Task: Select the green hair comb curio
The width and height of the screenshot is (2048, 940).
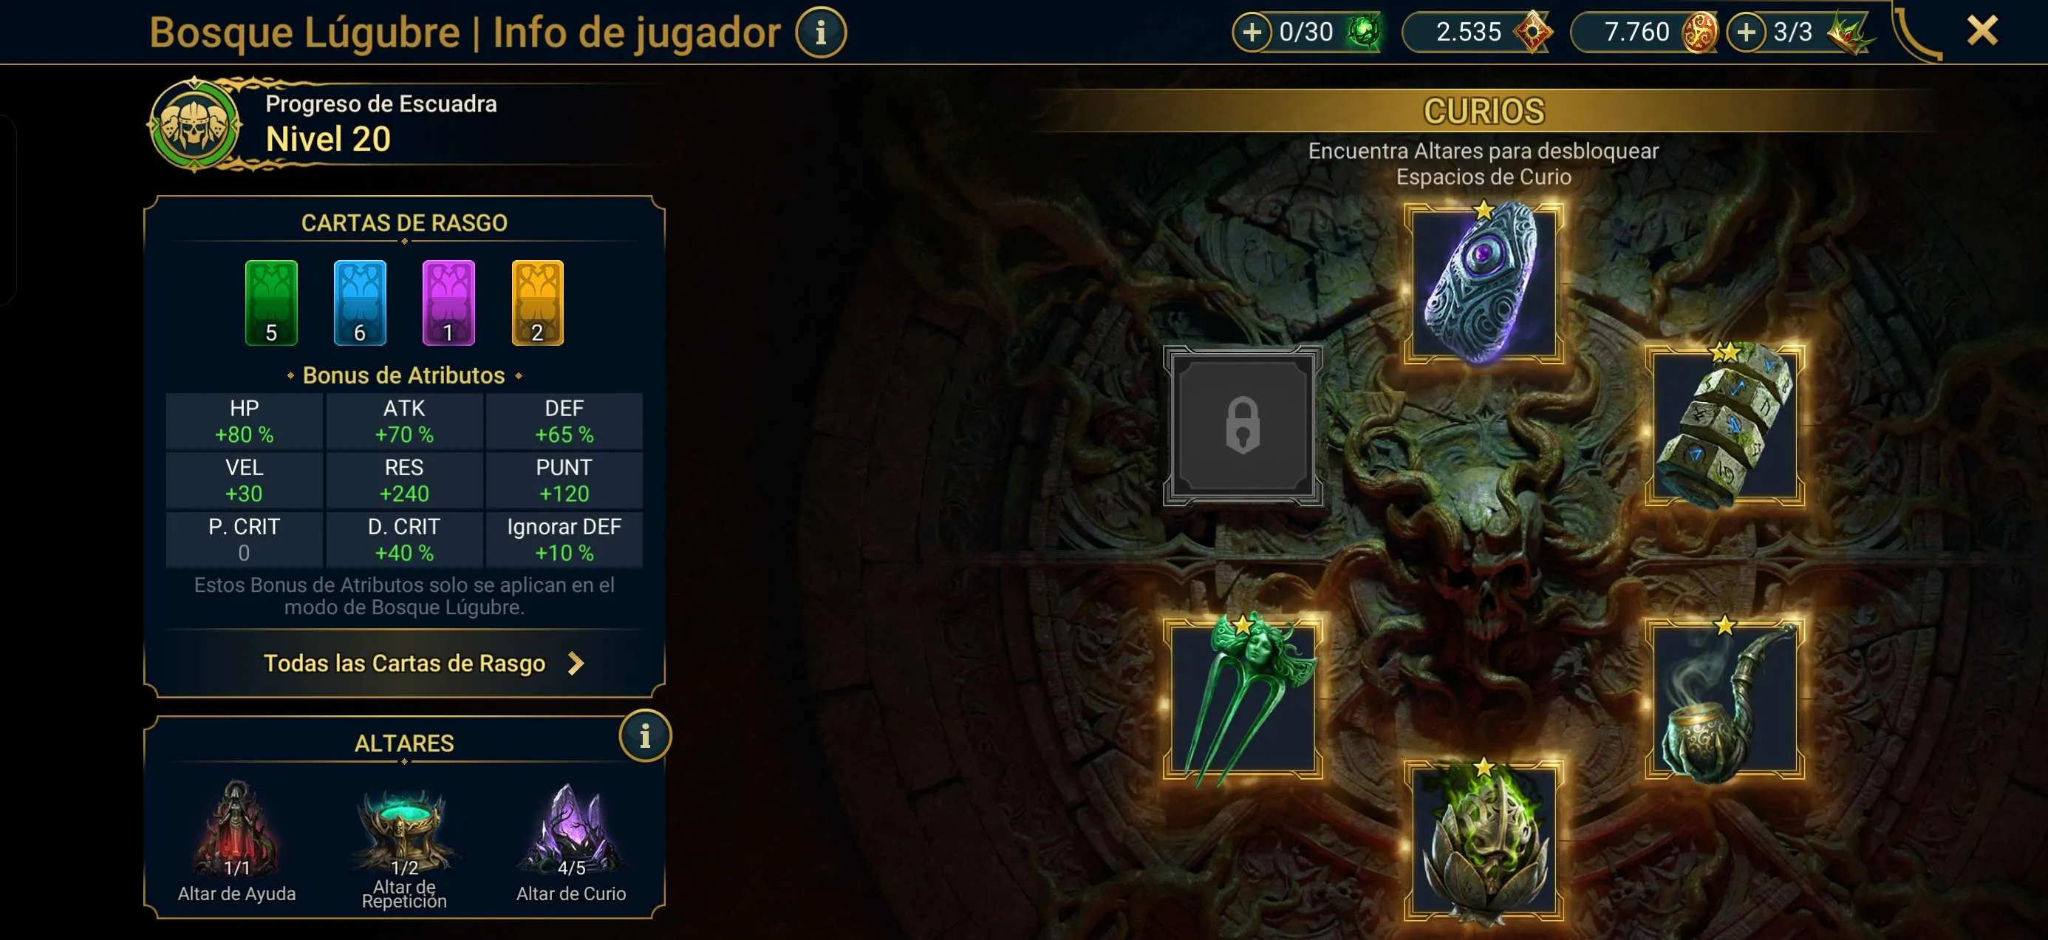Action: click(1243, 699)
